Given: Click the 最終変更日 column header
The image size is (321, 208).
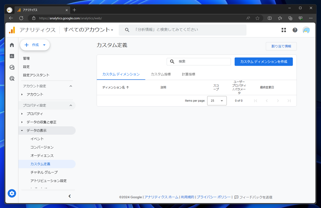Looking at the screenshot, I should [x=267, y=87].
